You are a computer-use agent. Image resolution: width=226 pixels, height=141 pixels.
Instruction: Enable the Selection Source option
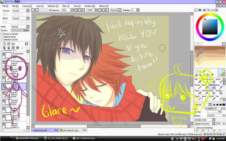pyautogui.click(x=2, y=39)
